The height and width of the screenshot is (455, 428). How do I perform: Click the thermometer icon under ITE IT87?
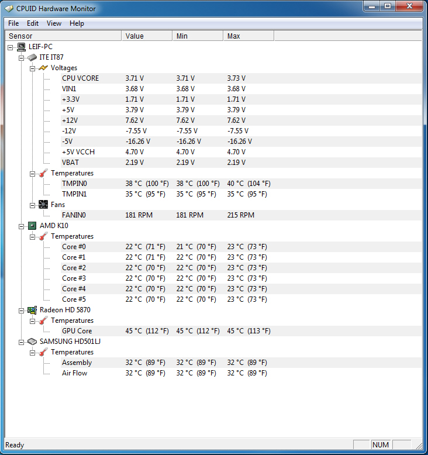pyautogui.click(x=43, y=173)
